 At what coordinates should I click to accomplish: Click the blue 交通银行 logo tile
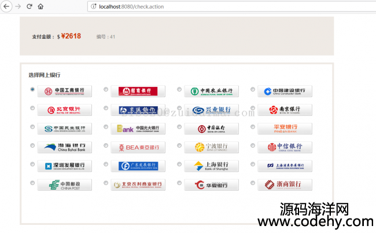coord(138,110)
